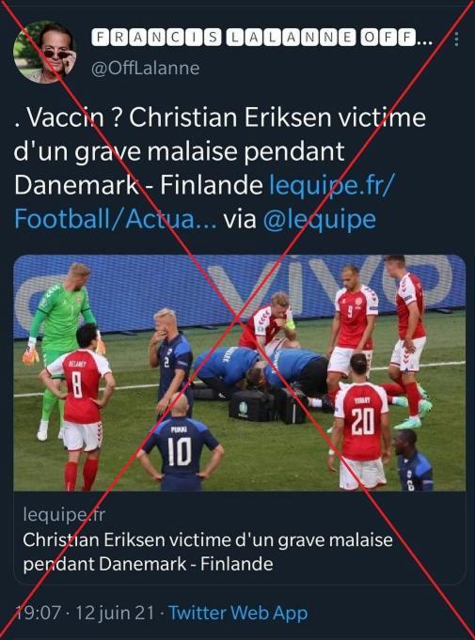This screenshot has height=640, width=475.
Task: Click Delaney number 8 in photo
Action: coord(80,406)
